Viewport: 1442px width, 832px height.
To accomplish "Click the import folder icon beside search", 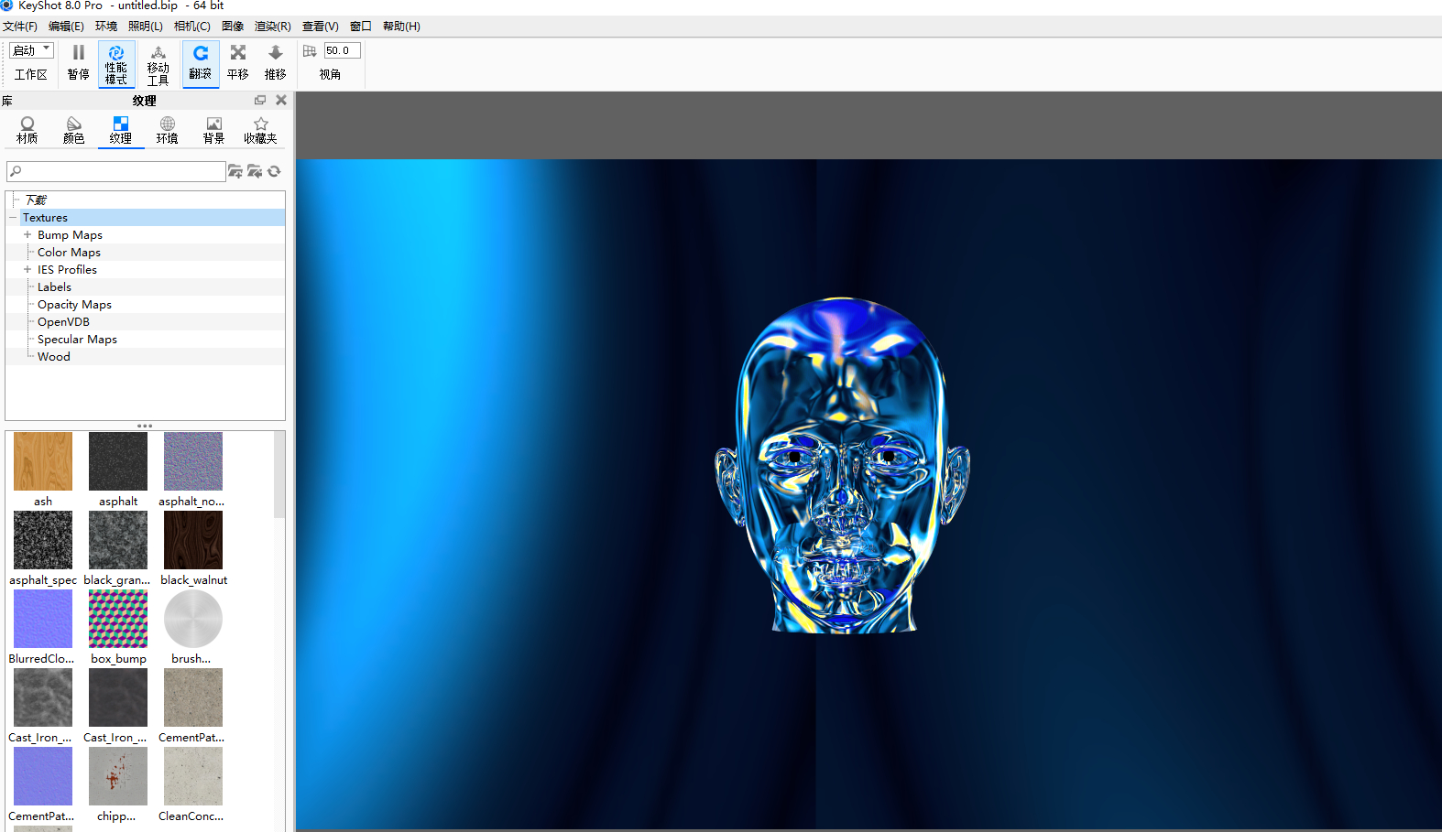I will 255,171.
